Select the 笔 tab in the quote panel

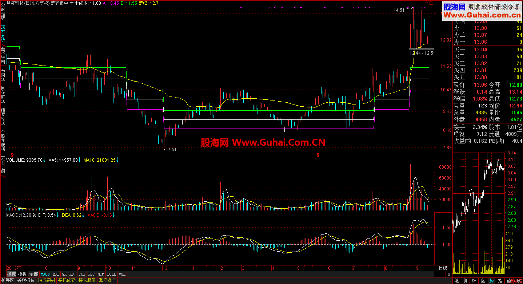coord(456,280)
